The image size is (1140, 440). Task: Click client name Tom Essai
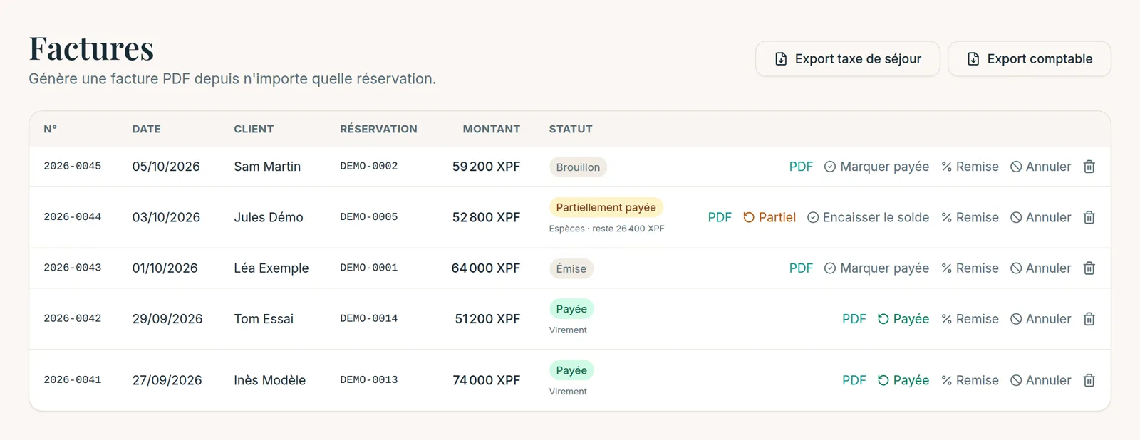[264, 319]
